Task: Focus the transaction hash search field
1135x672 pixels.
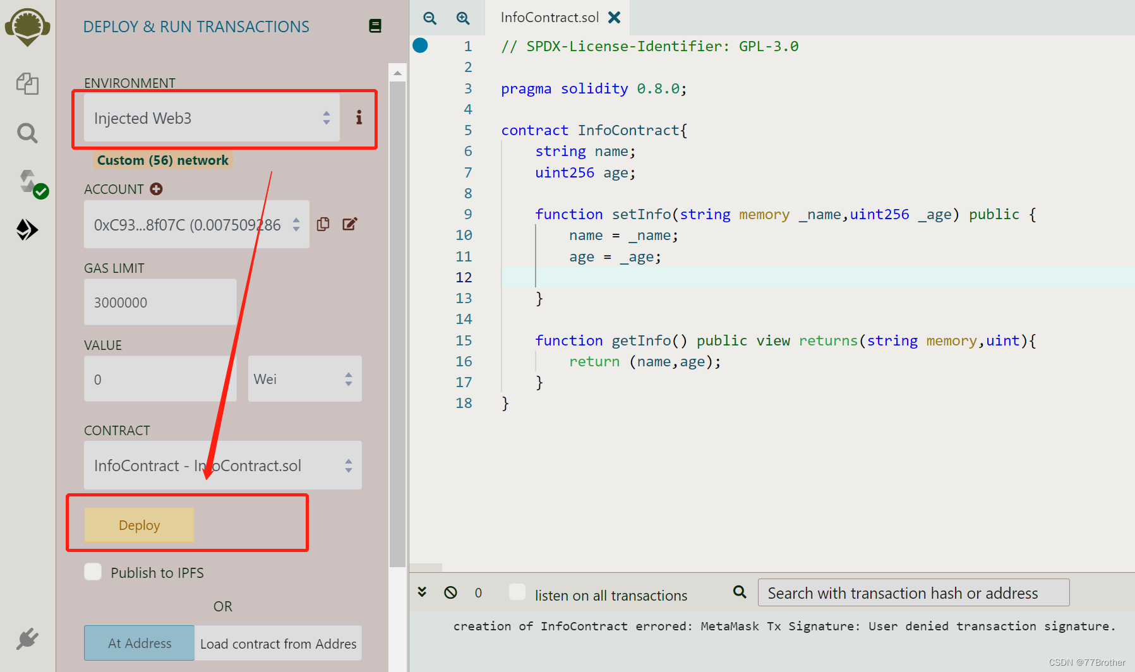Action: point(913,592)
